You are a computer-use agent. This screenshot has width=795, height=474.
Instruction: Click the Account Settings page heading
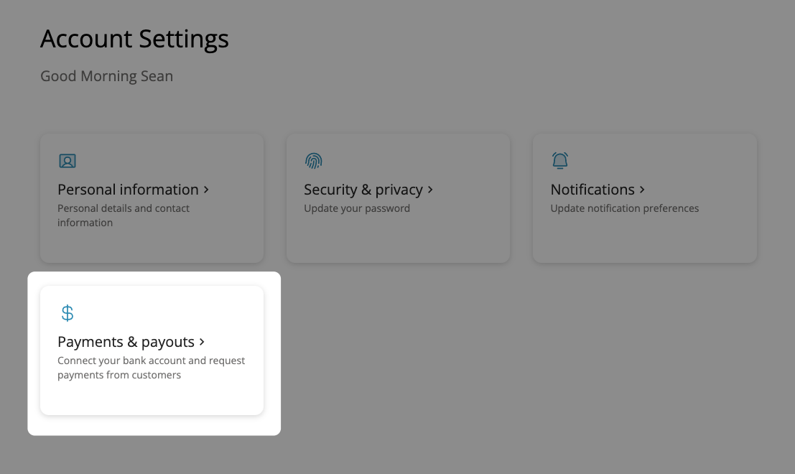pos(134,39)
